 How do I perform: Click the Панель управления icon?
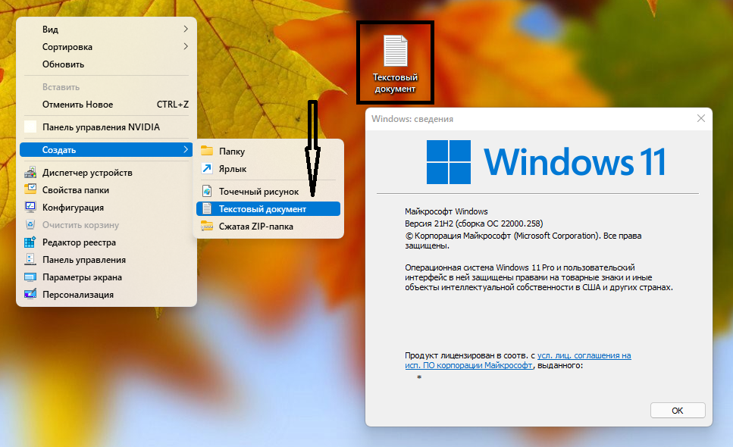pos(30,259)
